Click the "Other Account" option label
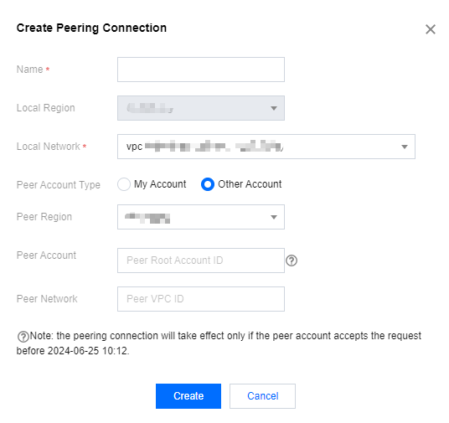This screenshot has height=423, width=449. tap(250, 184)
